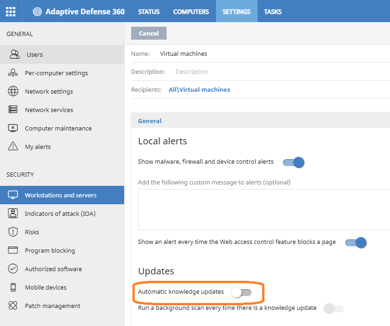Screen dimensions: 390x326
Task: Select the Network services server icon
Action: pyautogui.click(x=13, y=110)
